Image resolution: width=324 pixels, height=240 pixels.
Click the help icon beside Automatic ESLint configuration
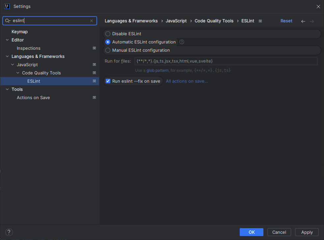click(x=181, y=42)
